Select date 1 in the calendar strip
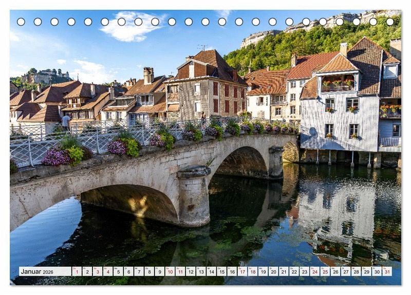 (x=77, y=271)
